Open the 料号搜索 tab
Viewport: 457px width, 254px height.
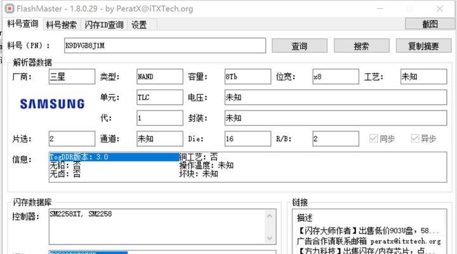coord(61,25)
